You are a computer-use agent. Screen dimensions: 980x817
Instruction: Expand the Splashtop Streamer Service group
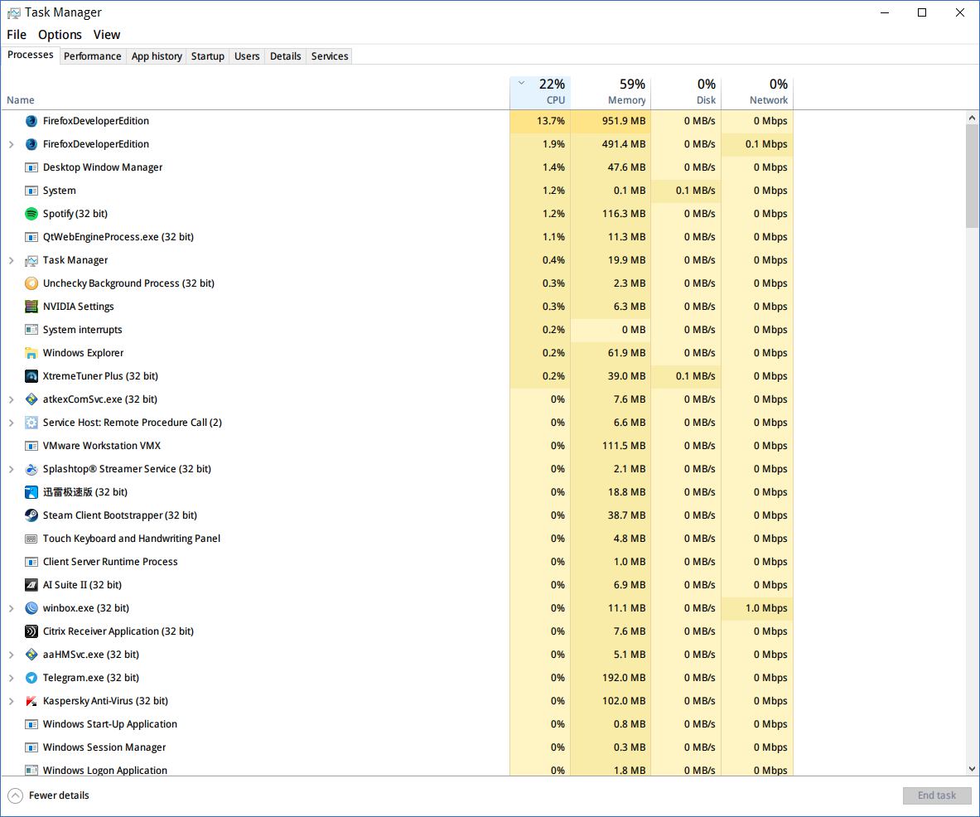click(12, 469)
